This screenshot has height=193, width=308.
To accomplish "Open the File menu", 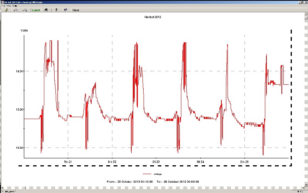I will click(2, 6).
